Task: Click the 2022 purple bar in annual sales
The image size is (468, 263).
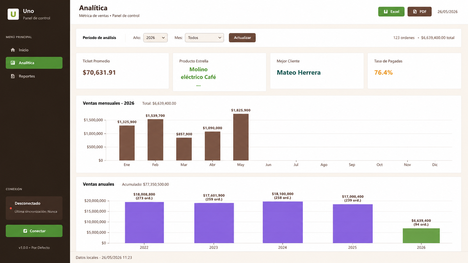Action: point(144,222)
